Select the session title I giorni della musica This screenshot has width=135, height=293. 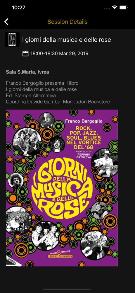pyautogui.click(x=67, y=40)
